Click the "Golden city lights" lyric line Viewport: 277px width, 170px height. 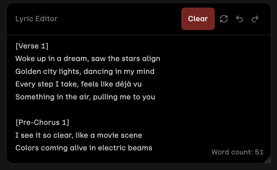tap(85, 72)
